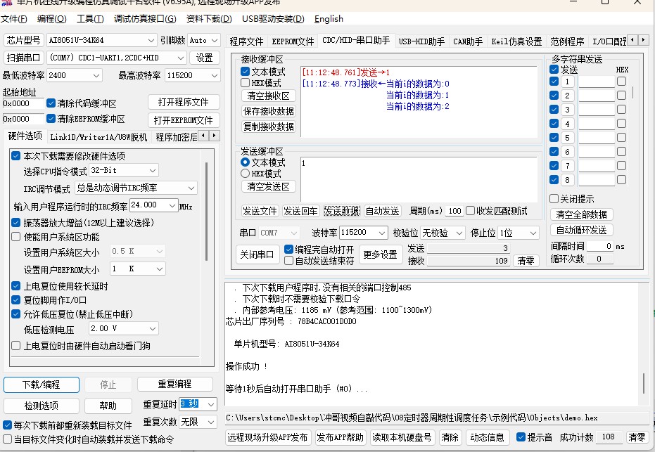The width and height of the screenshot is (655, 452).
Task: Toggle 清除EEPROM缓冲区 checkbox
Action: (51, 119)
